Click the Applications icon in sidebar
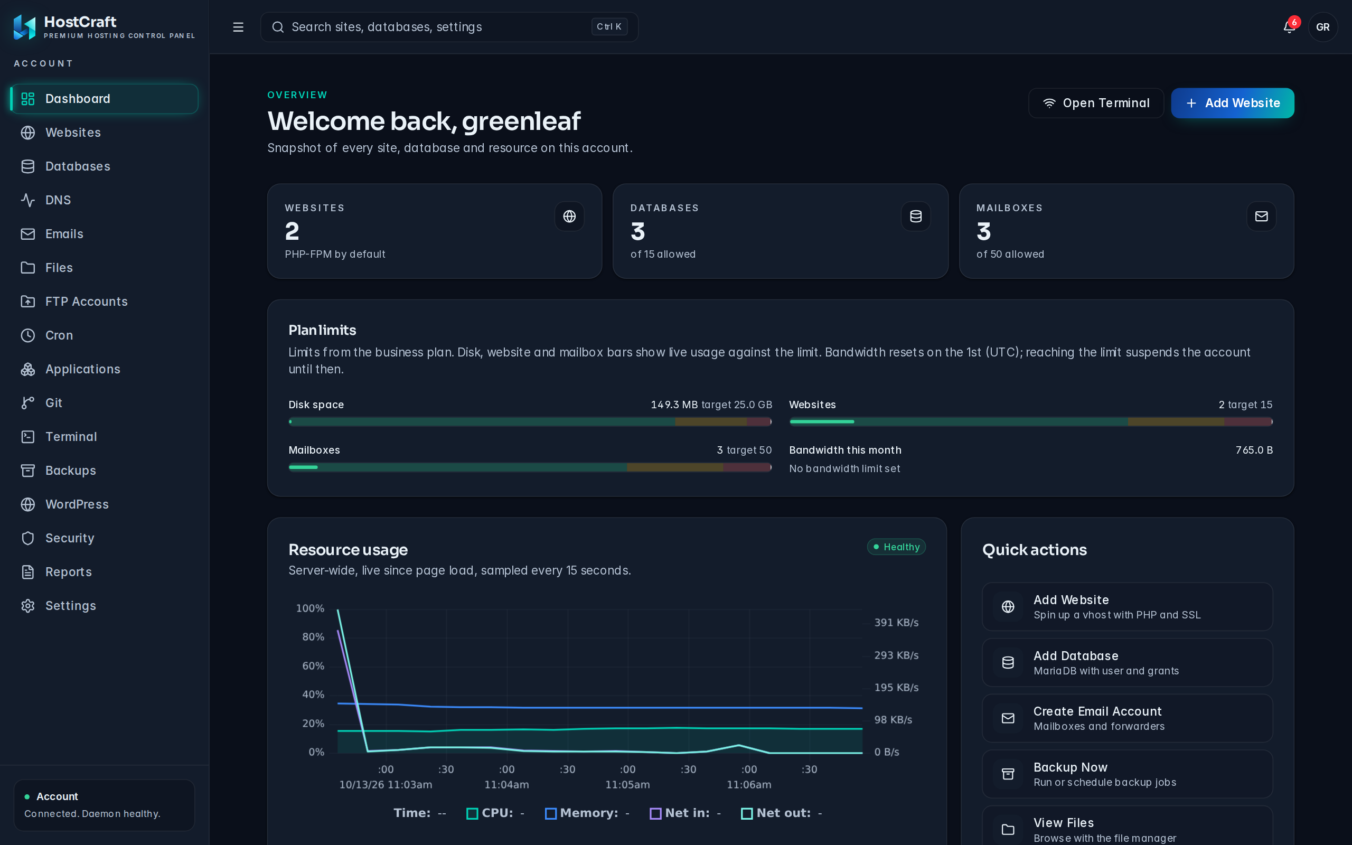The width and height of the screenshot is (1352, 845). pos(28,369)
